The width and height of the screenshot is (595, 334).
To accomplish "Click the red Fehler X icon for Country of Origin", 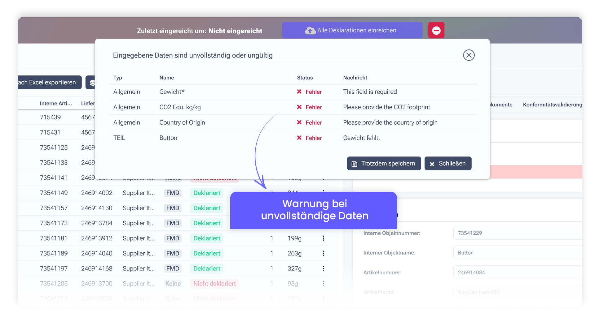I will coord(299,122).
